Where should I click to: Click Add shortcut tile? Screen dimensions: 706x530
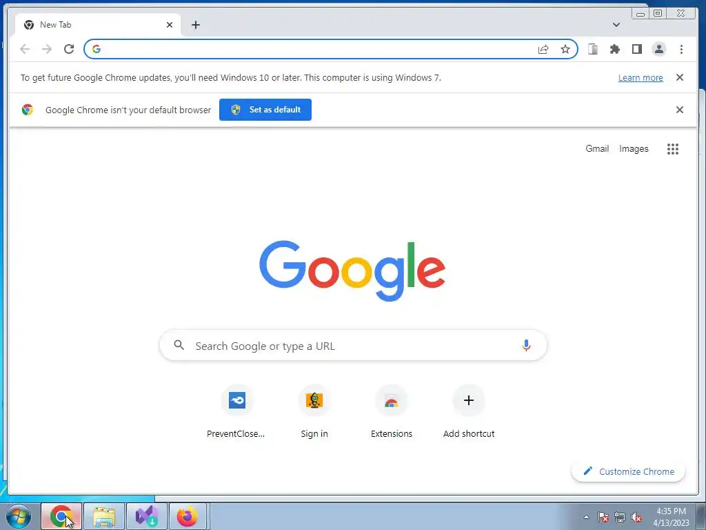(x=469, y=412)
